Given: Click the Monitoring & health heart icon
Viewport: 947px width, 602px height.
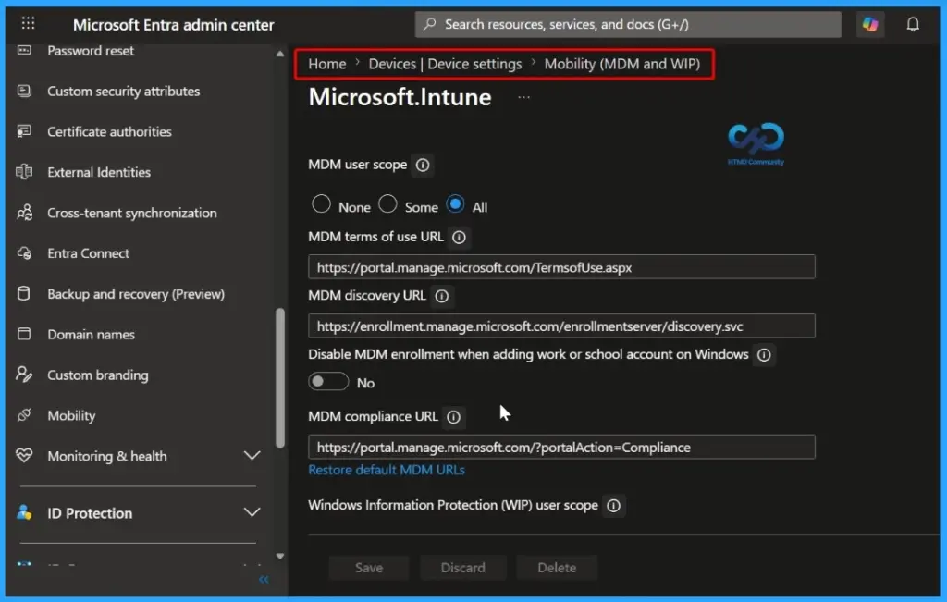Looking at the screenshot, I should [24, 455].
